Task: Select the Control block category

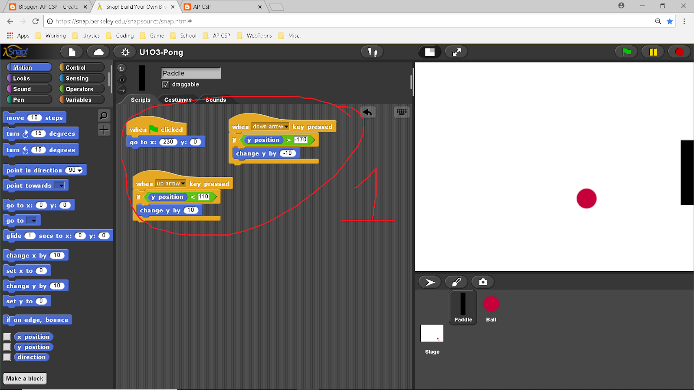Action: 82,68
